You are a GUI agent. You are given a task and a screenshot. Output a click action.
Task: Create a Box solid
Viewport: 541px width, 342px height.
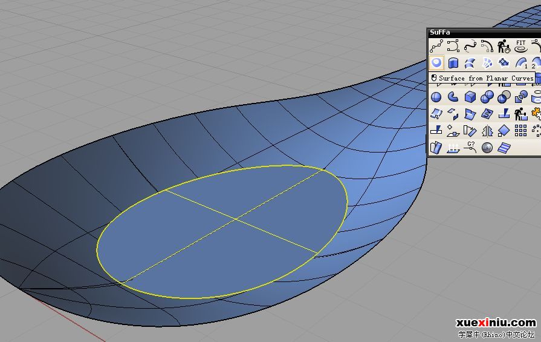[x=470, y=97]
